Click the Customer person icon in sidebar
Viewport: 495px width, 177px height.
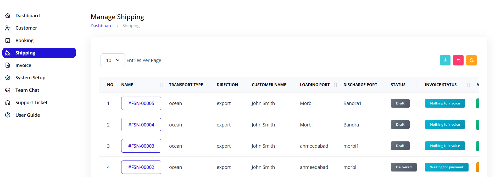pos(8,28)
